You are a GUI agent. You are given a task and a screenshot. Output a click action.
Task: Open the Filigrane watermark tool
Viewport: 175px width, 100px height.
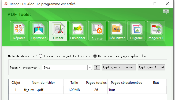point(136,31)
